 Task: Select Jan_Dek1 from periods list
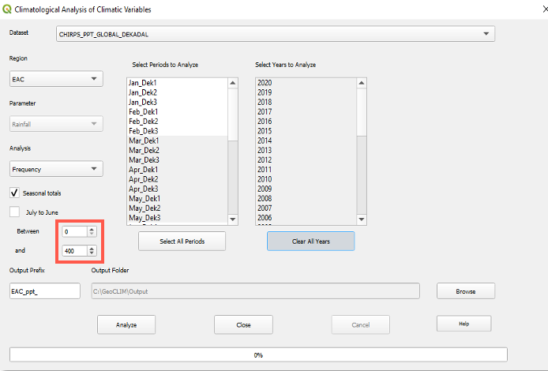(143, 83)
